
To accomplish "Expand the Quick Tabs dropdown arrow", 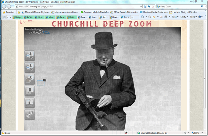I will pyautogui.click(x=7, y=17).
